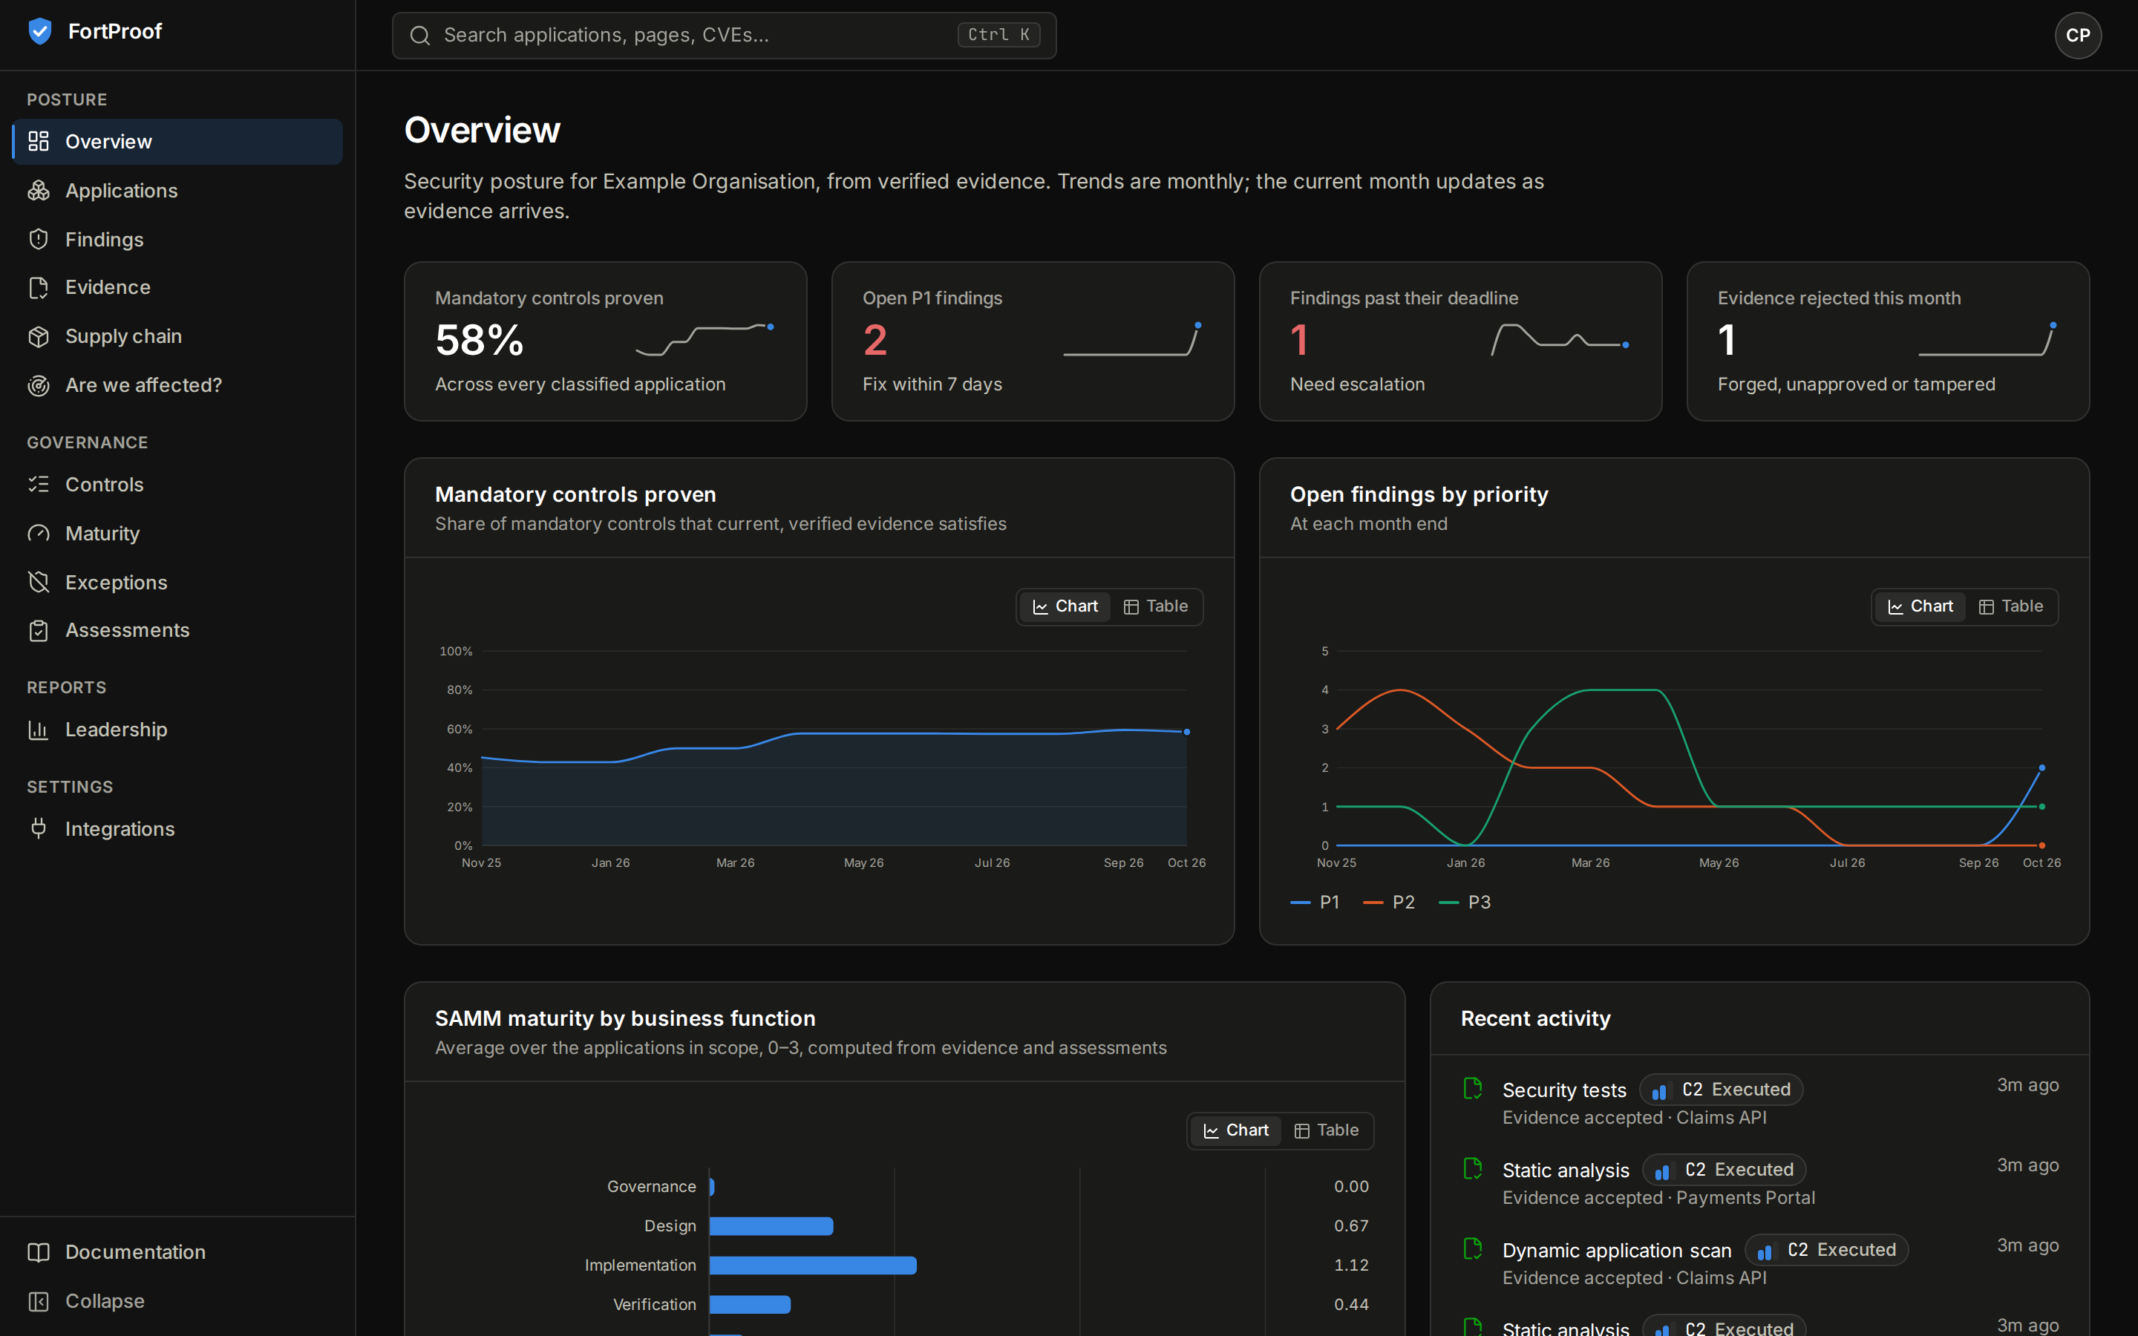Click the Mandatory controls proven 58% card
The image size is (2138, 1336).
pyautogui.click(x=605, y=341)
